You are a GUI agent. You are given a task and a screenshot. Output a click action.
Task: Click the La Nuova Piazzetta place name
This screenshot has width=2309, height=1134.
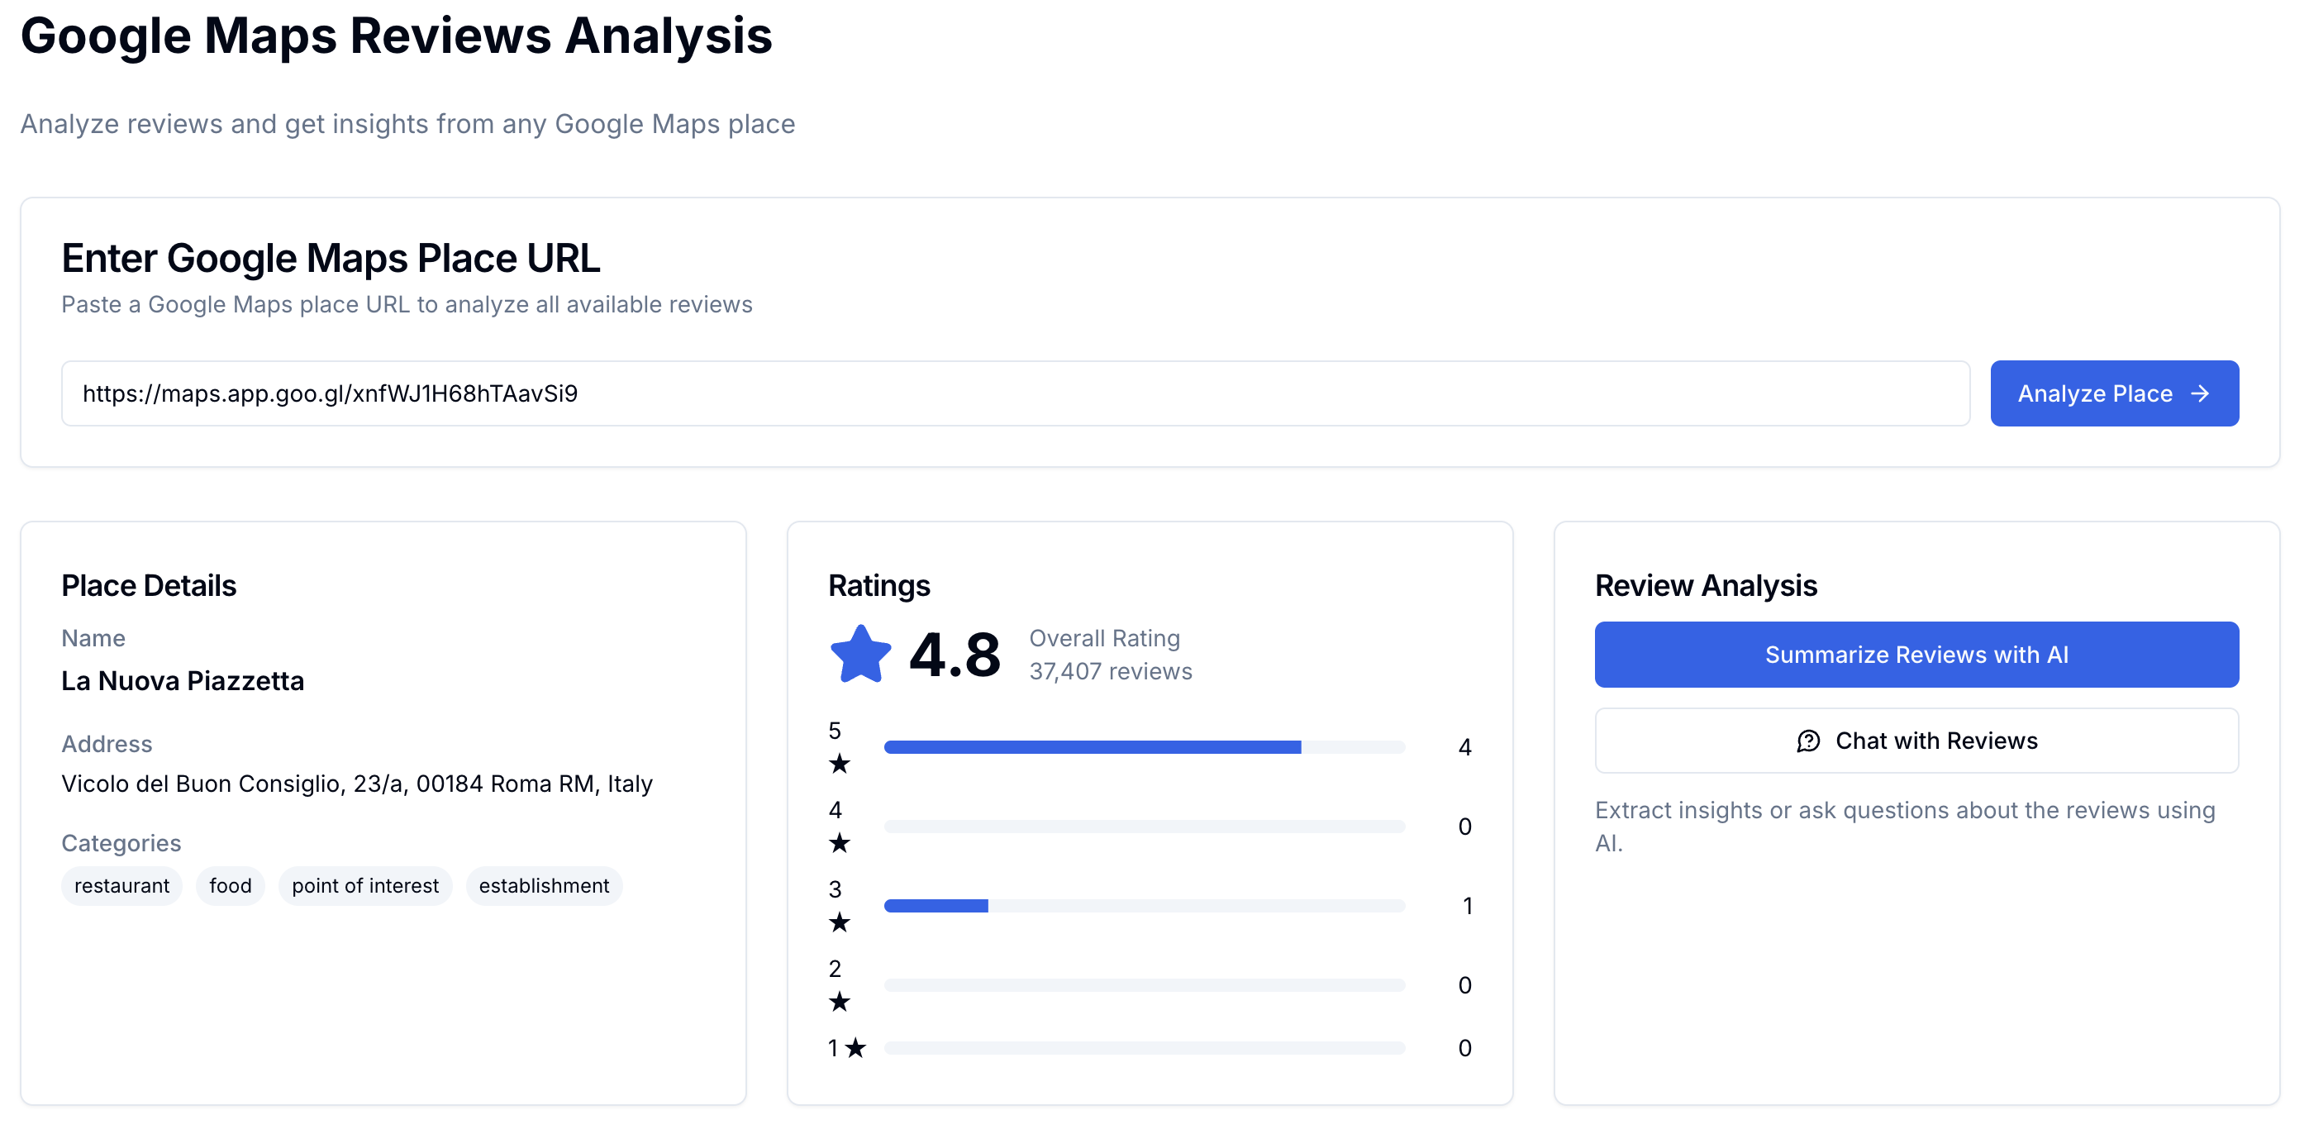click(183, 681)
